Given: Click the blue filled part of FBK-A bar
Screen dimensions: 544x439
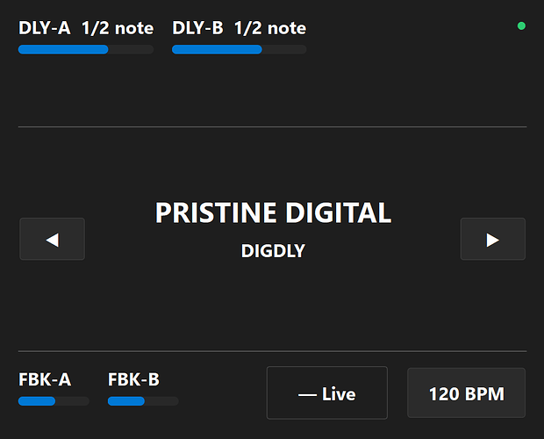Looking at the screenshot, I should [x=36, y=401].
